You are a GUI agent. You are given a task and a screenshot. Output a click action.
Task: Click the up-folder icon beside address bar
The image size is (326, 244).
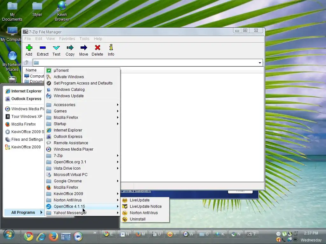(26, 63)
